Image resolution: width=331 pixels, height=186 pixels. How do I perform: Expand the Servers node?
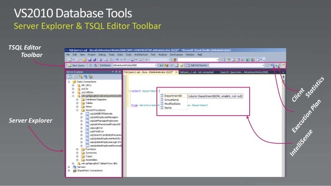coord(69,167)
